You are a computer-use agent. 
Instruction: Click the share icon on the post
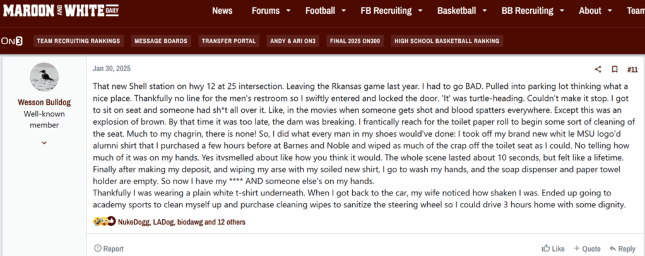598,69
